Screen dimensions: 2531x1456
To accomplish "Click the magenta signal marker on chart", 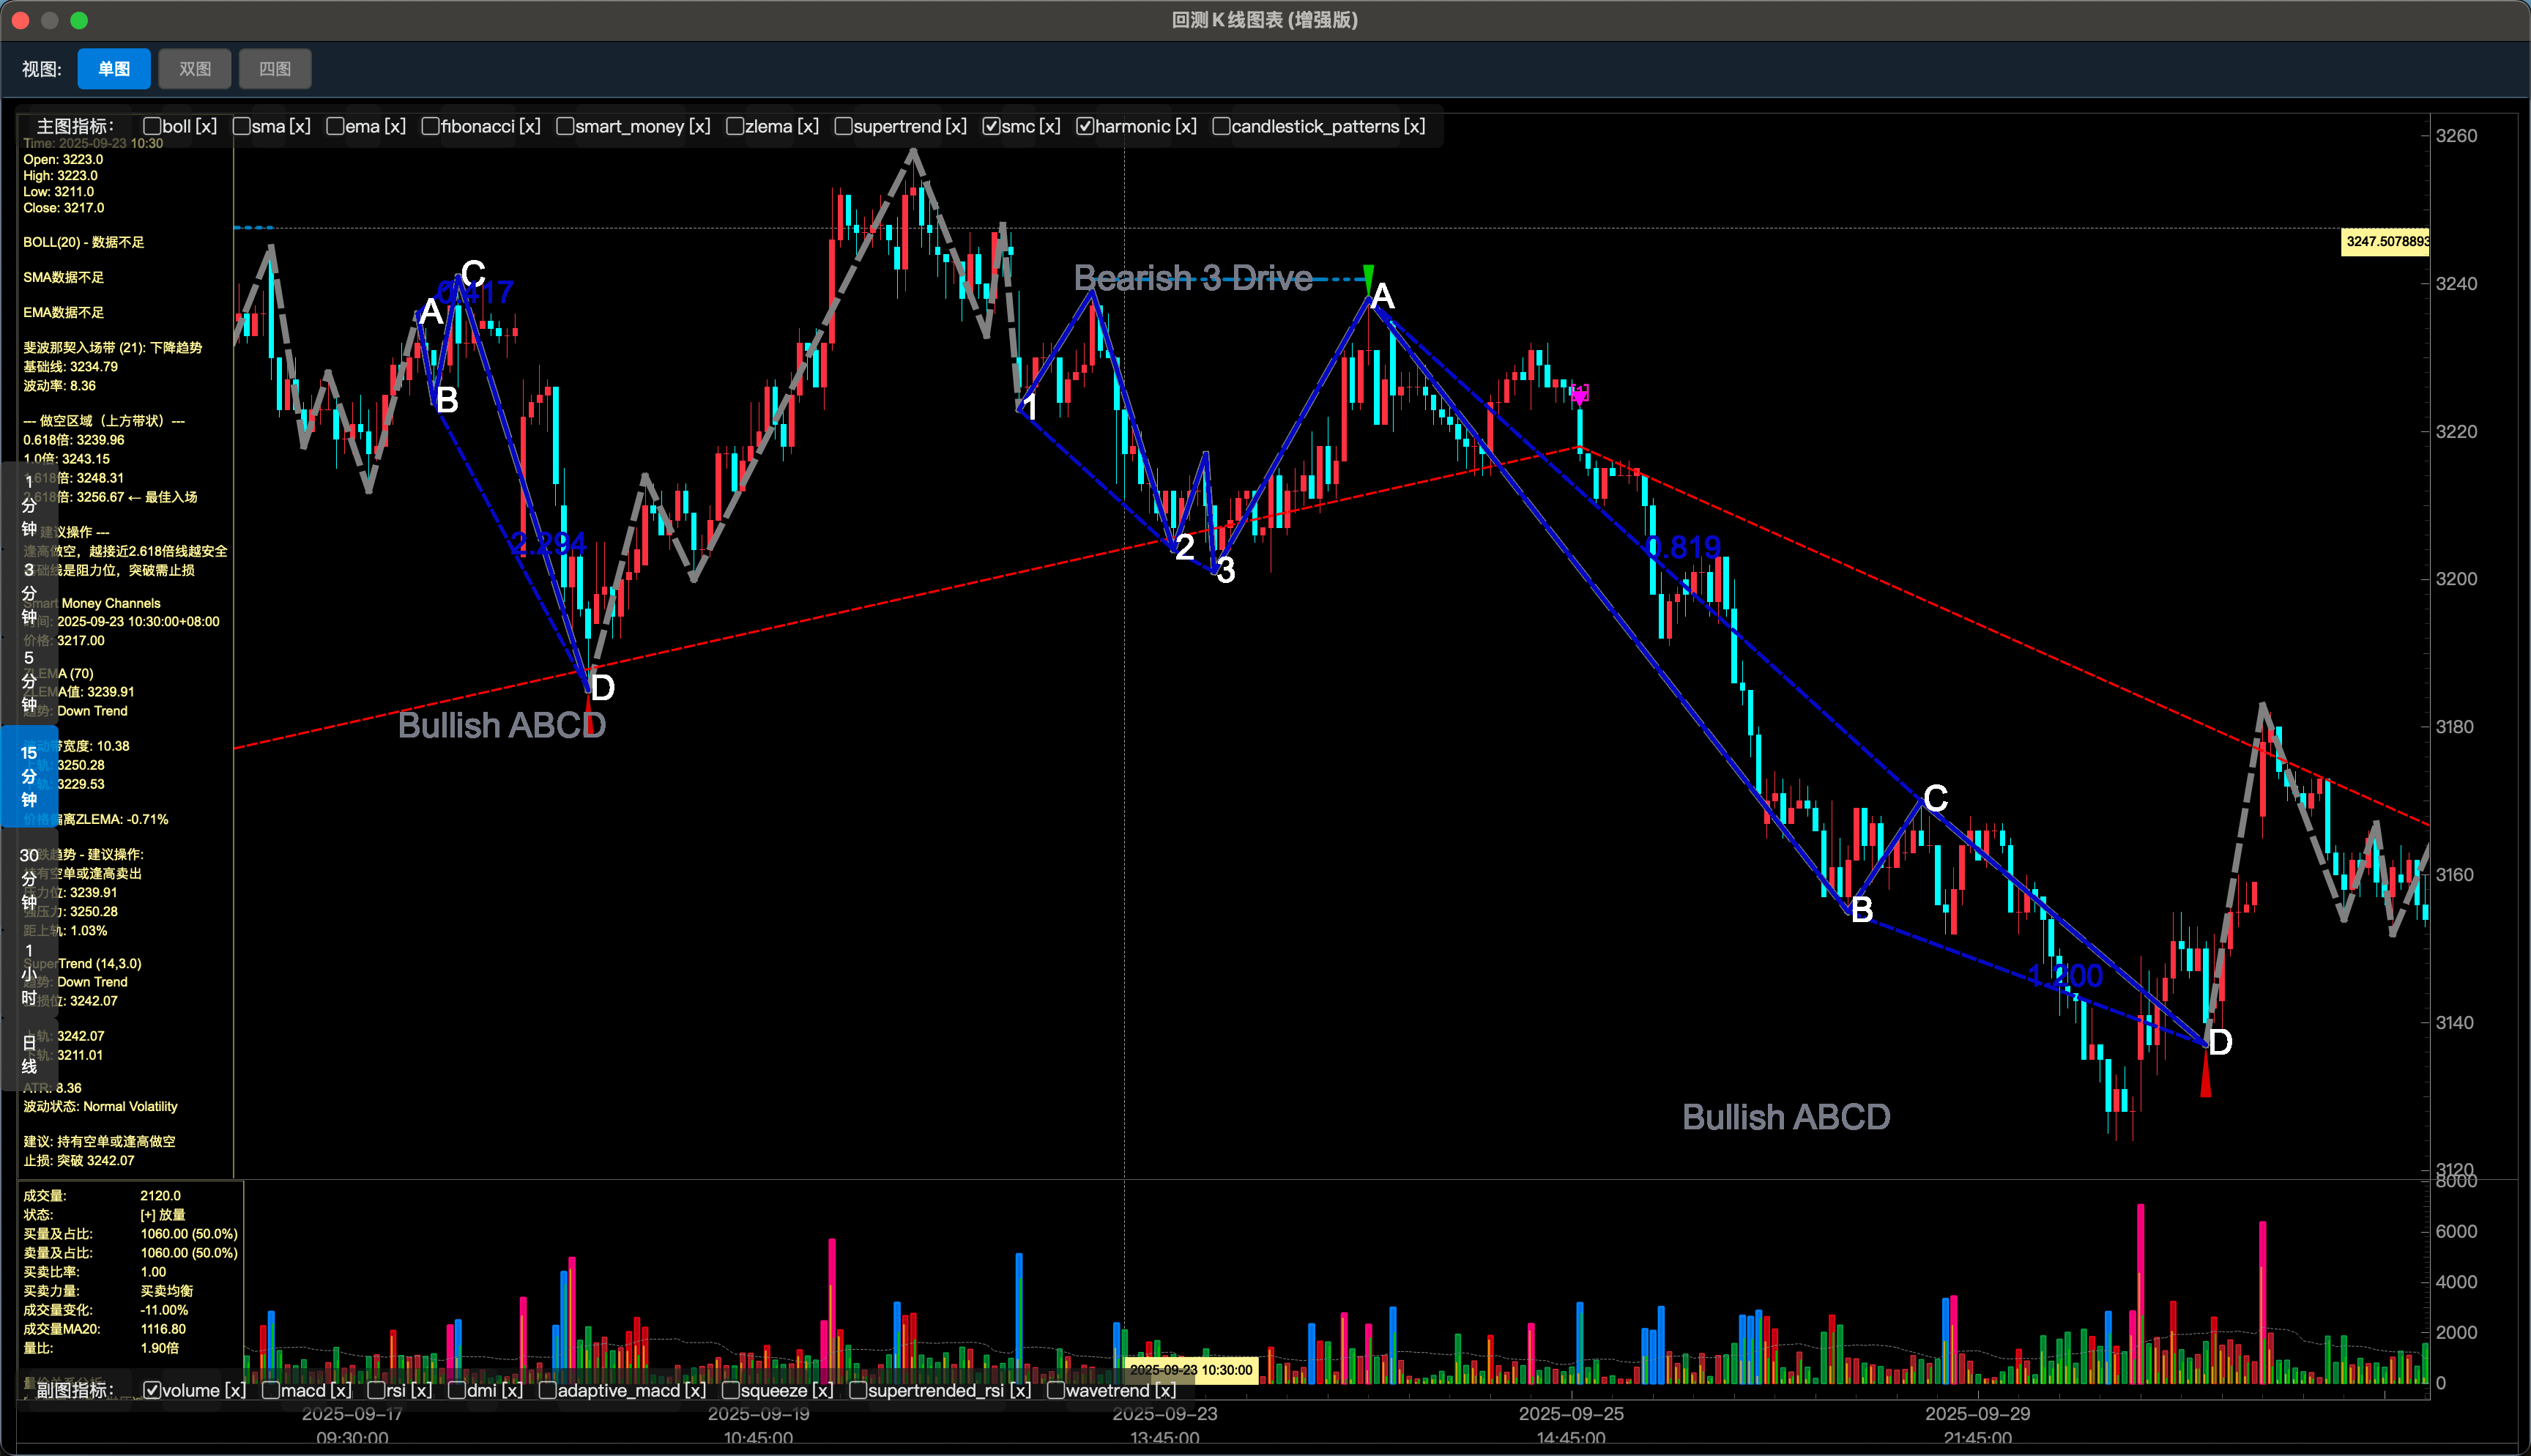I will [1580, 394].
